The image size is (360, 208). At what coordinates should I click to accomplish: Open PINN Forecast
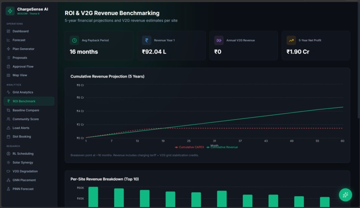coord(29,189)
